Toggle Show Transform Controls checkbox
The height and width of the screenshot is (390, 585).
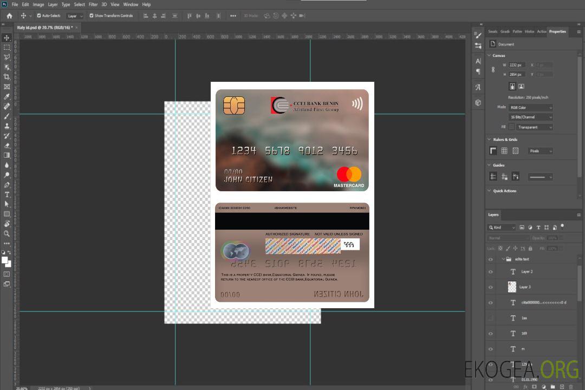point(92,16)
